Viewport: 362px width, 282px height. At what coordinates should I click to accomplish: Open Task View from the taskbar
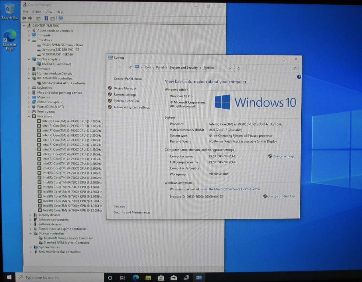coord(122,278)
